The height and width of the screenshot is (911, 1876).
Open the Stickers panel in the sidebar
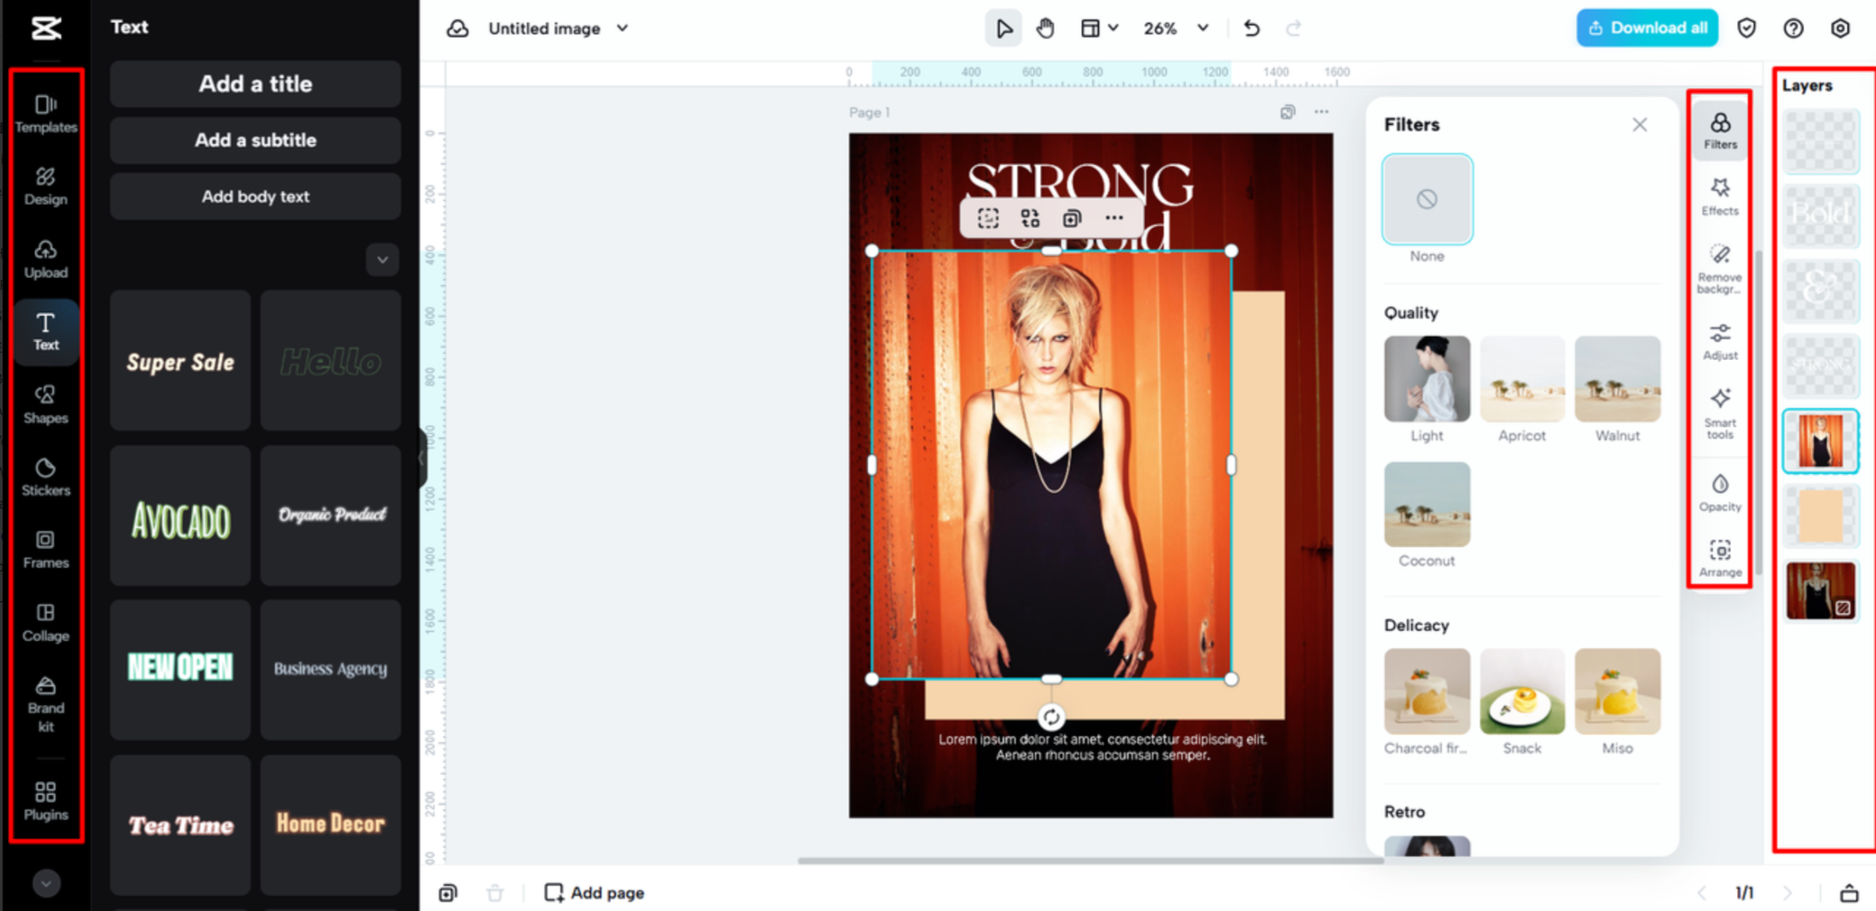pos(45,476)
